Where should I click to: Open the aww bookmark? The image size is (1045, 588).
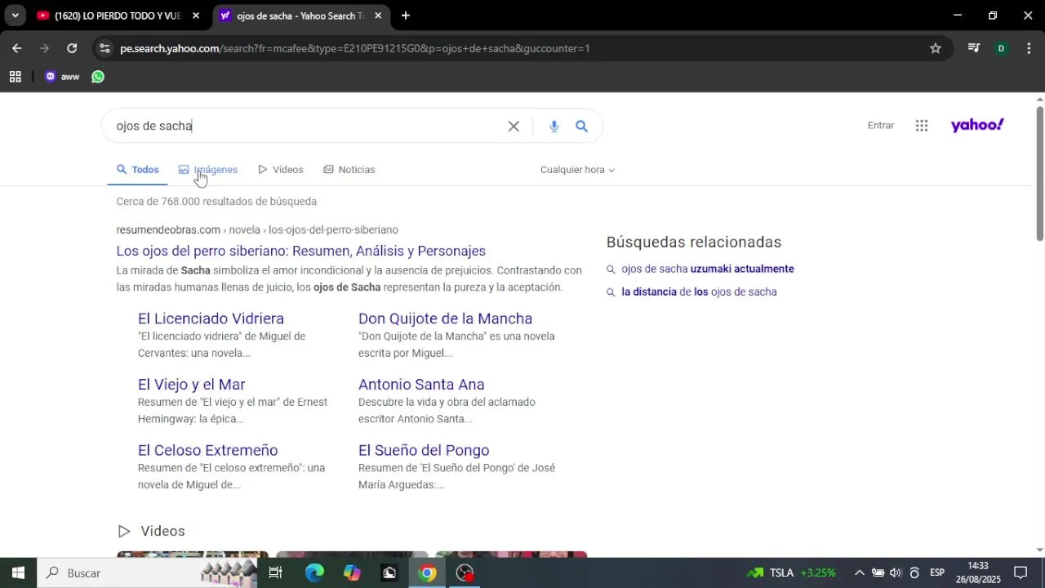point(62,77)
